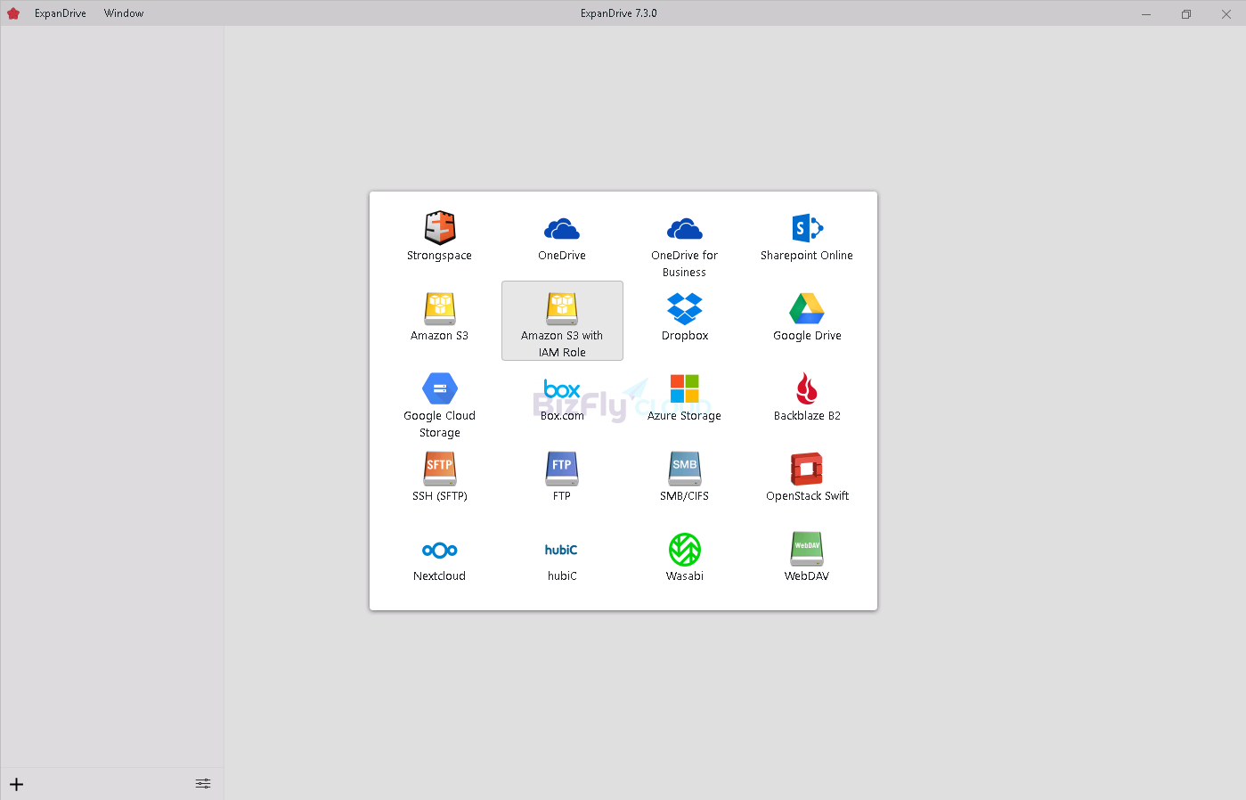The image size is (1246, 800).
Task: Click the Dropbox icon
Action: pos(685,308)
